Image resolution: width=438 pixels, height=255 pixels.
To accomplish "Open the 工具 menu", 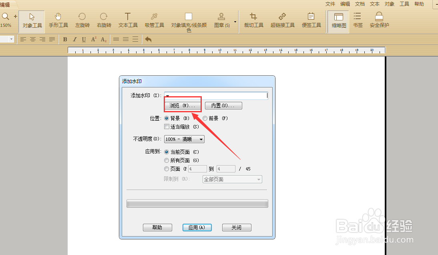I will tap(404, 4).
